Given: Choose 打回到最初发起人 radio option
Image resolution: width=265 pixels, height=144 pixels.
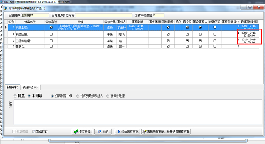Looking at the screenshot, I should click(x=78, y=96).
